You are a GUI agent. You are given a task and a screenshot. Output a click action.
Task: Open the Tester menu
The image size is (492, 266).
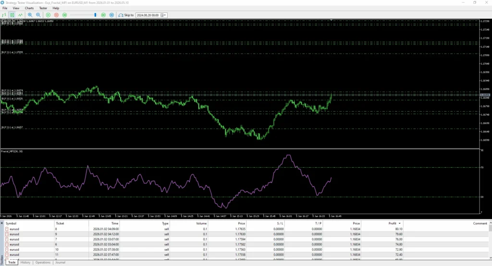coord(43,8)
